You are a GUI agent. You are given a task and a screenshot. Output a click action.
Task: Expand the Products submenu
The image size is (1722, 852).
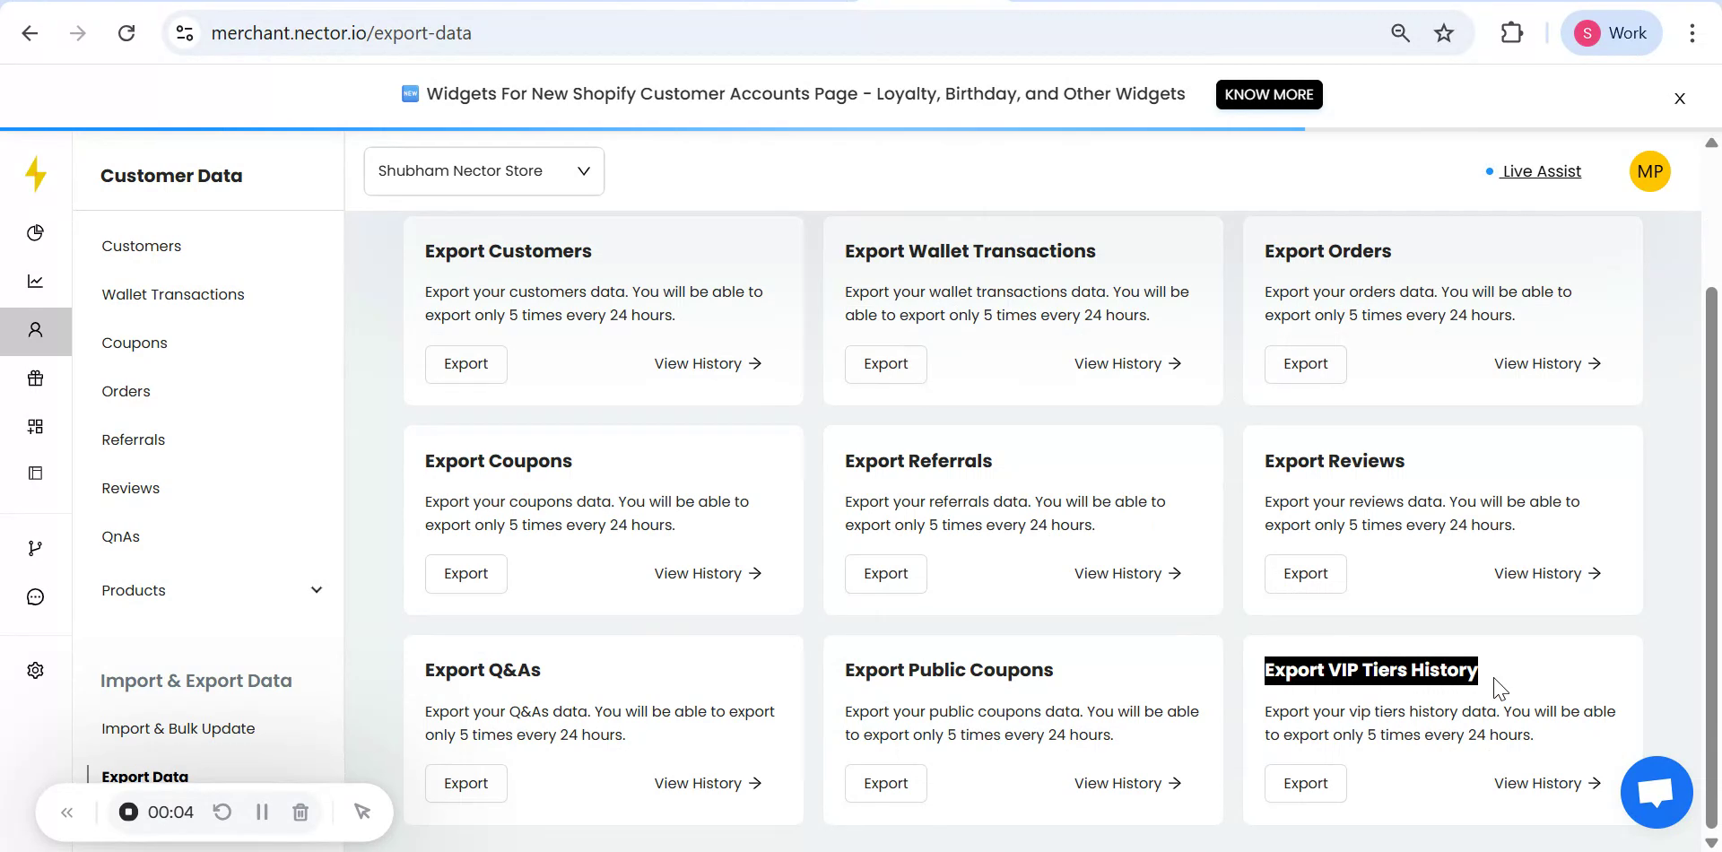(316, 590)
